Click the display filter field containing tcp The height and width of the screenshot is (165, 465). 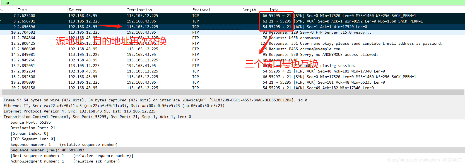click(x=232, y=2)
